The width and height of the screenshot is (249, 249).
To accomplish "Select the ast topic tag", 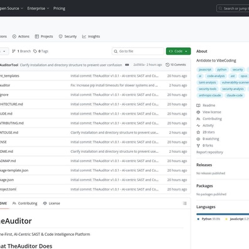I will [x=233, y=76].
